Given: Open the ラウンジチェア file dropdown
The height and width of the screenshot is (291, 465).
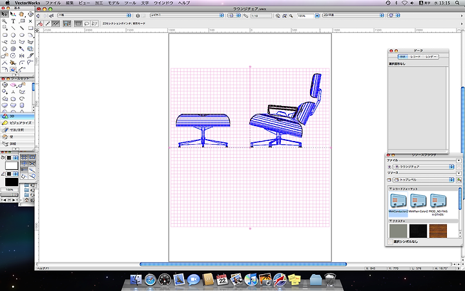Looking at the screenshot, I should click(423, 167).
